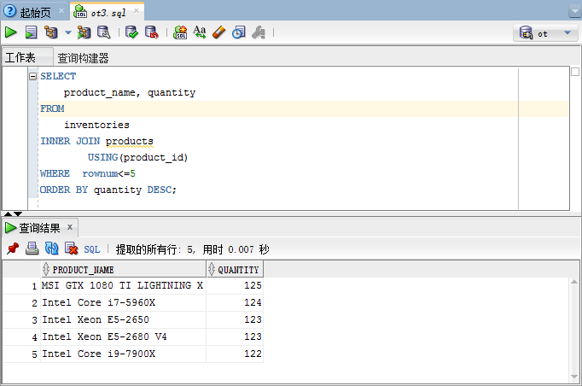Click the Print icon in results toolbar

(x=32, y=249)
